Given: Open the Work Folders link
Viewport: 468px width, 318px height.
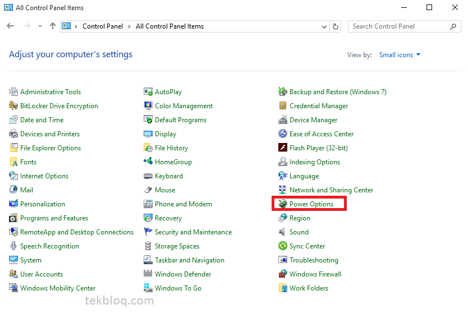Looking at the screenshot, I should [309, 288].
